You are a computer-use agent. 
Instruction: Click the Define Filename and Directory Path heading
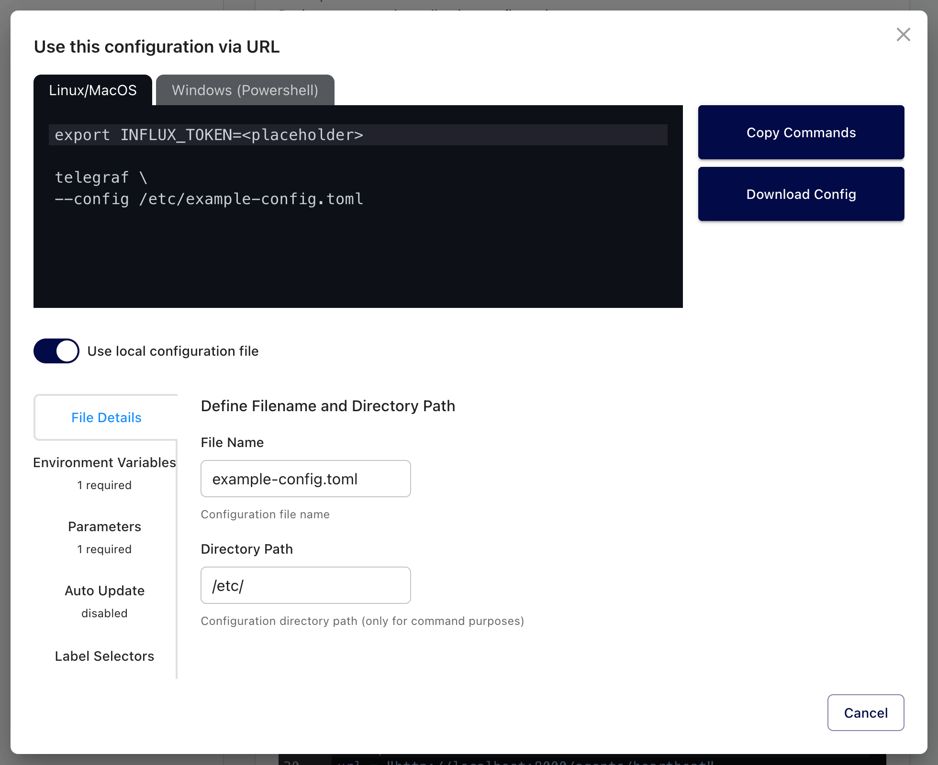328,406
